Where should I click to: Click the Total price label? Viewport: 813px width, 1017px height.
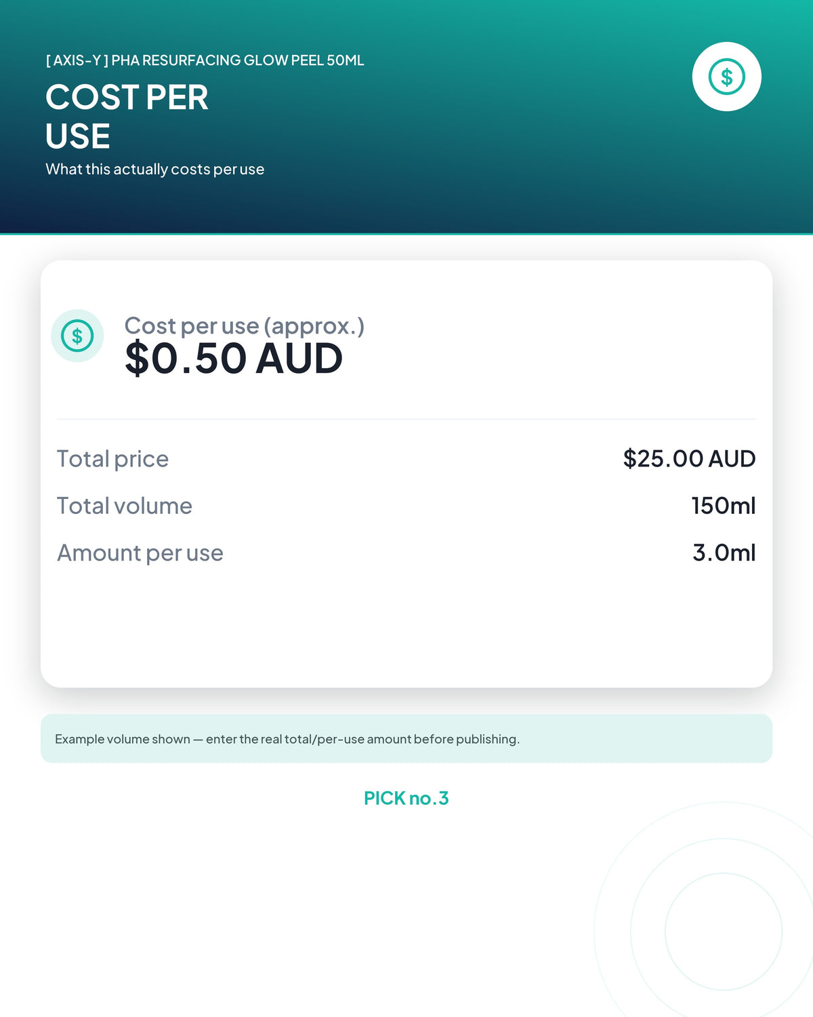point(112,459)
